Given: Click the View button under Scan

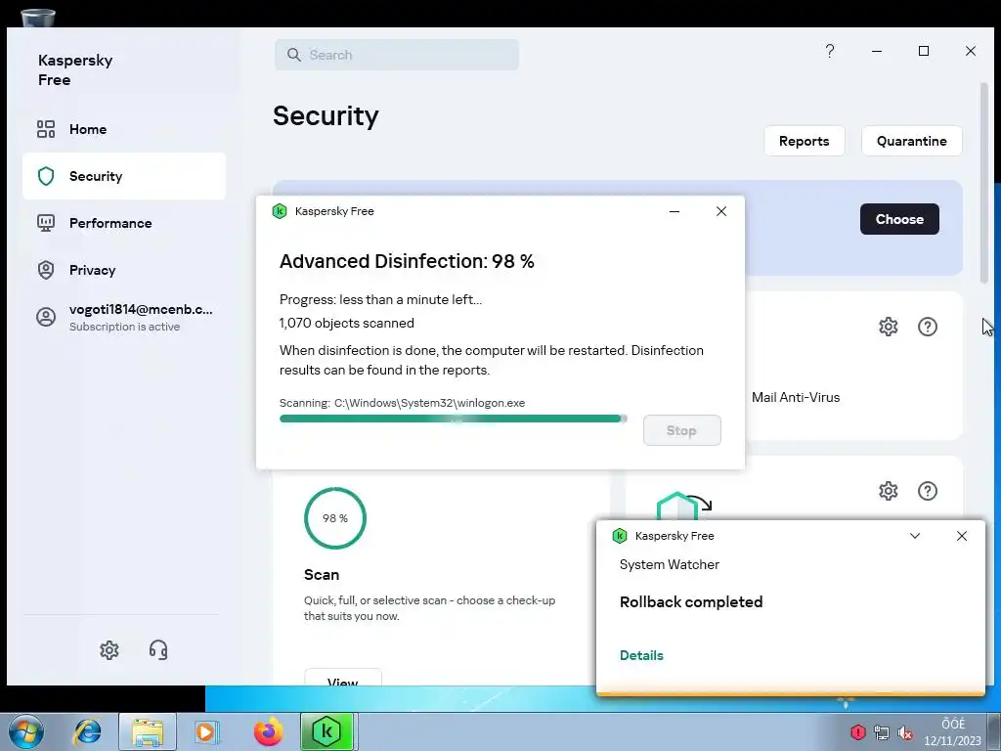Looking at the screenshot, I should [343, 677].
